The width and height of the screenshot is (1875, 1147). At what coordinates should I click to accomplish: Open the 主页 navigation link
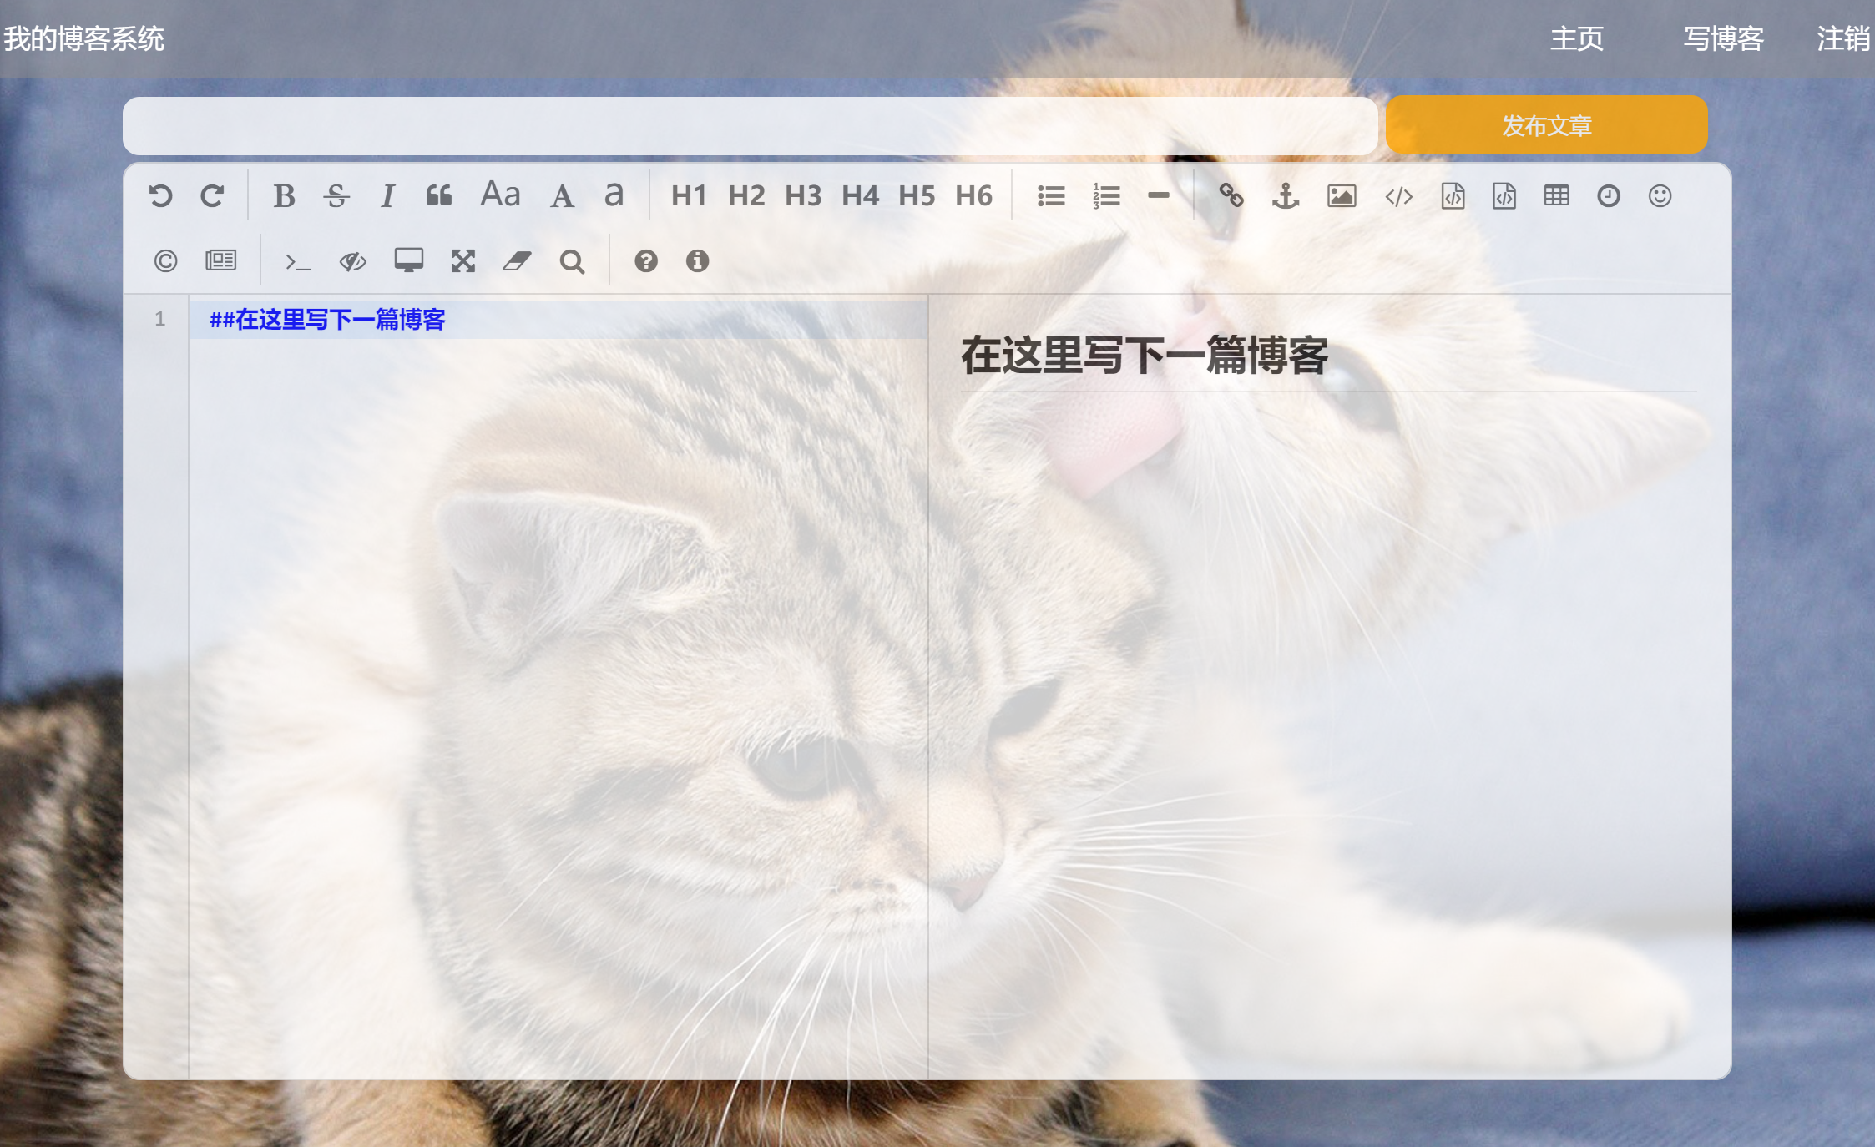click(x=1576, y=38)
